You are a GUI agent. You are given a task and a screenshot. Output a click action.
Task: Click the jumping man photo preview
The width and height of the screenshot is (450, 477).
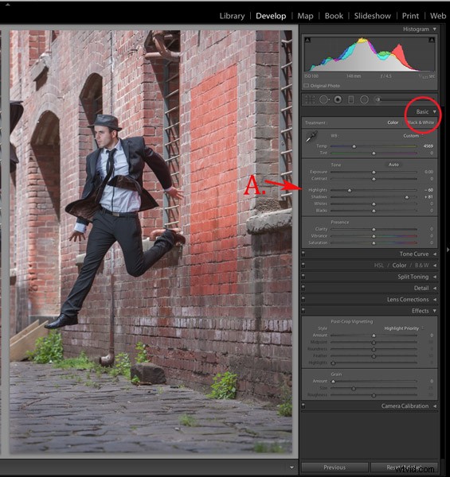click(x=151, y=242)
